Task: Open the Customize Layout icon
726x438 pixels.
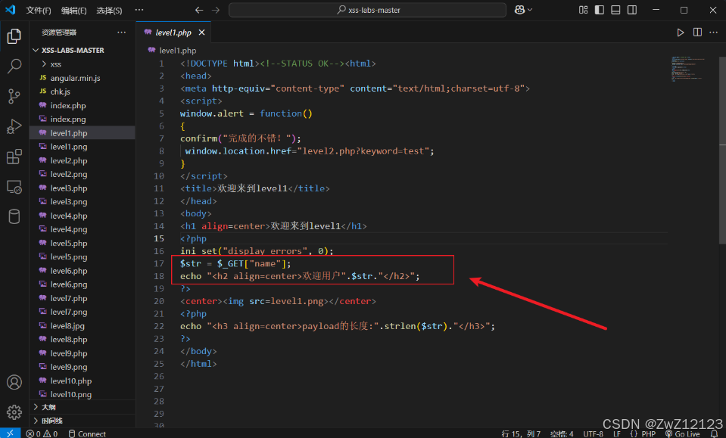Action: [584, 10]
